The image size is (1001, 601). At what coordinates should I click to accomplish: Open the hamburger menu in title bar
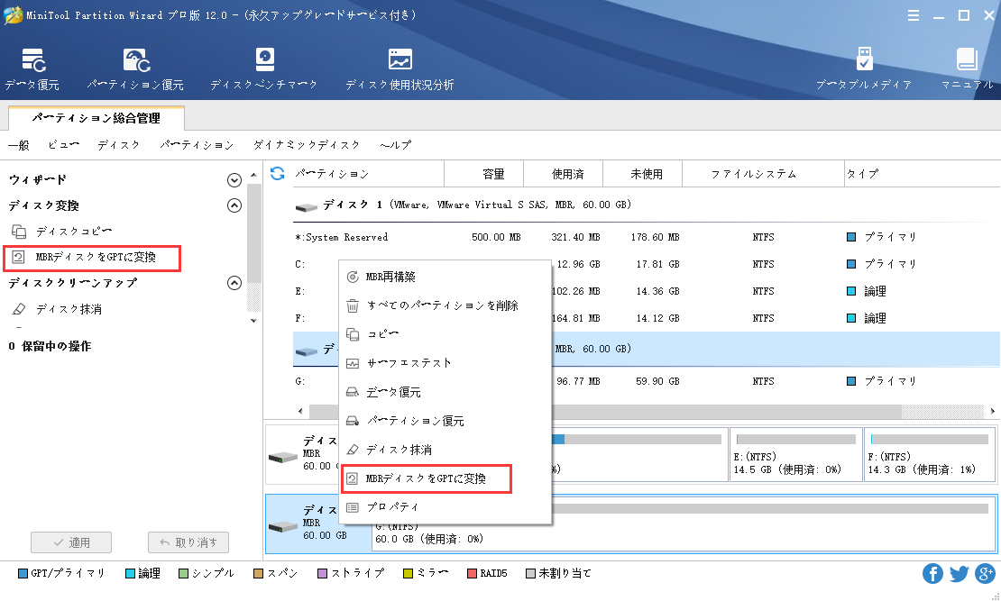(x=914, y=15)
